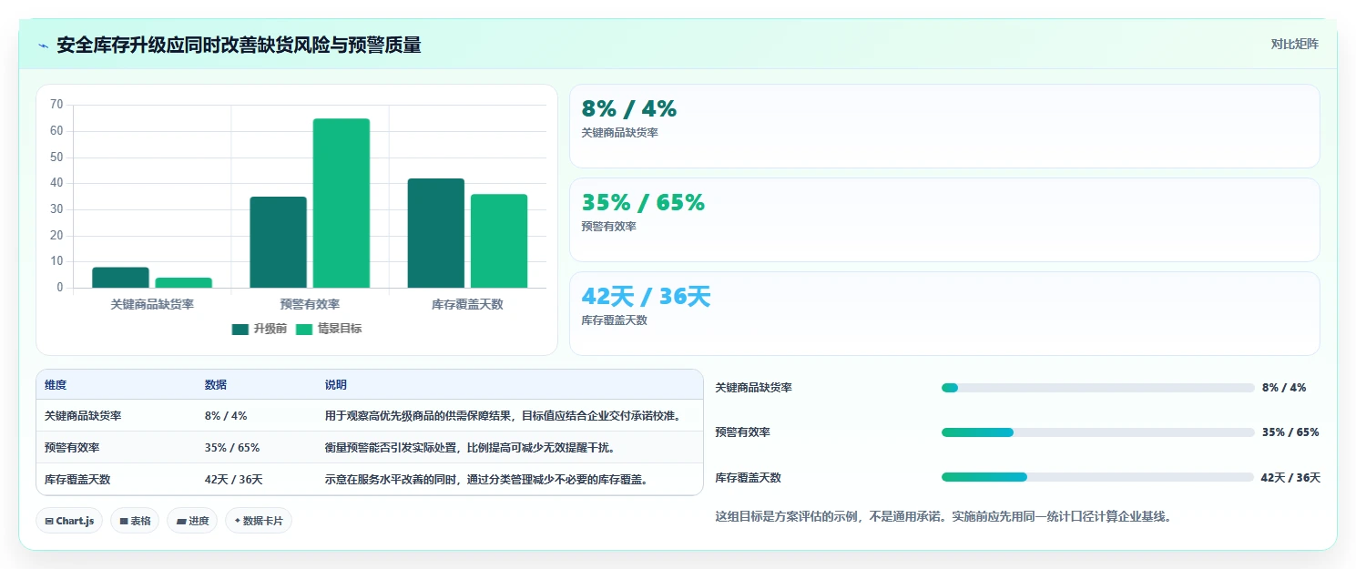This screenshot has width=1356, height=569.
Task: Click the 10 tick on the y-axis
Action: (x=56, y=261)
